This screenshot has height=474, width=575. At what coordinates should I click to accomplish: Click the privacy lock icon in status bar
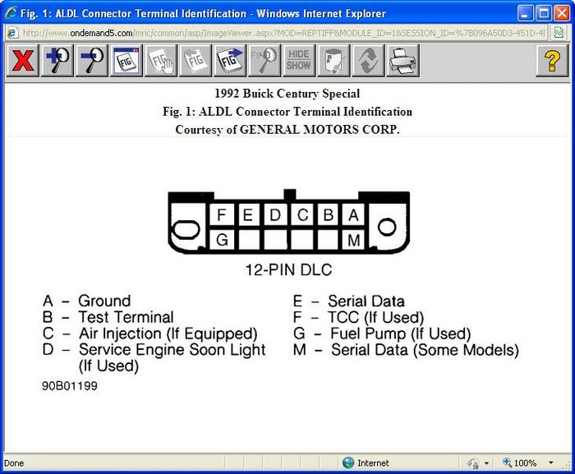point(472,463)
